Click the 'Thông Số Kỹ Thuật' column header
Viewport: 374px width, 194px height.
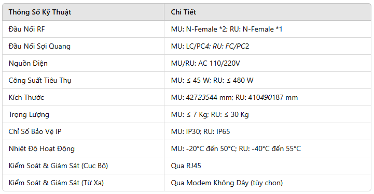(x=40, y=12)
